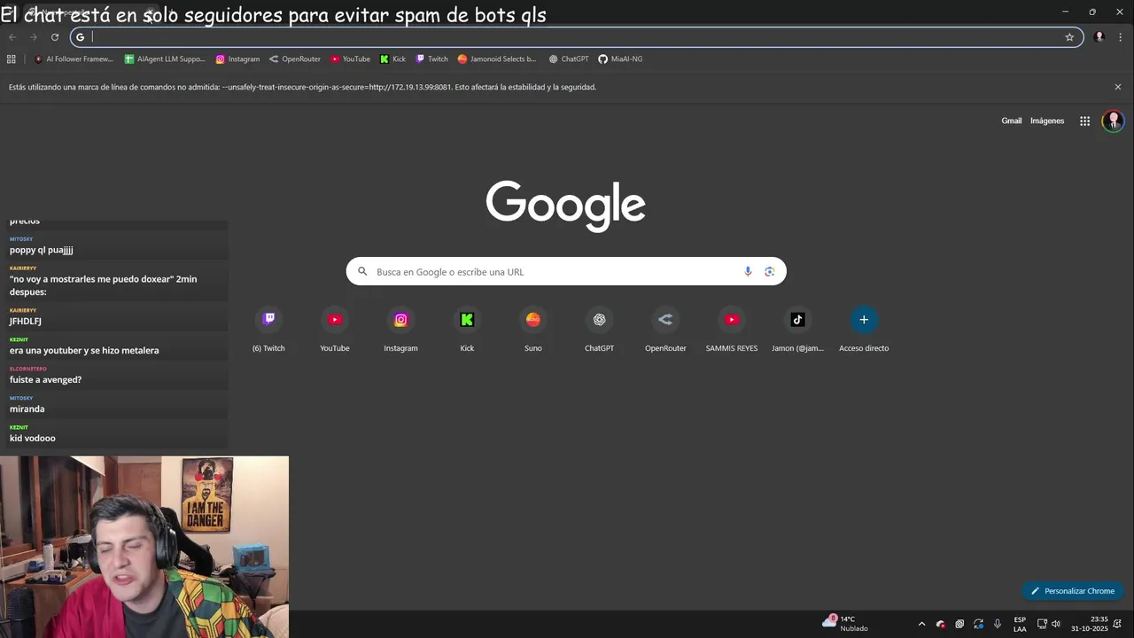Open the Kick shortcut tile
Screen dimensions: 1134x638
(x=467, y=329)
